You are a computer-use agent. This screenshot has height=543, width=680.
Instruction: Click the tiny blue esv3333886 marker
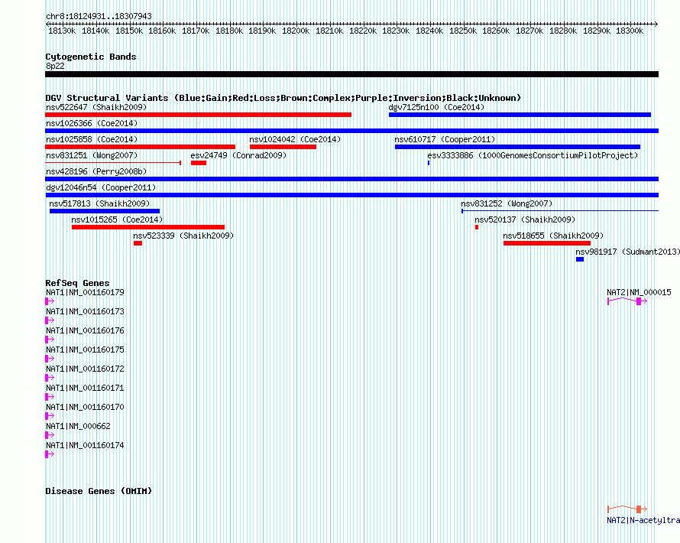(429, 163)
